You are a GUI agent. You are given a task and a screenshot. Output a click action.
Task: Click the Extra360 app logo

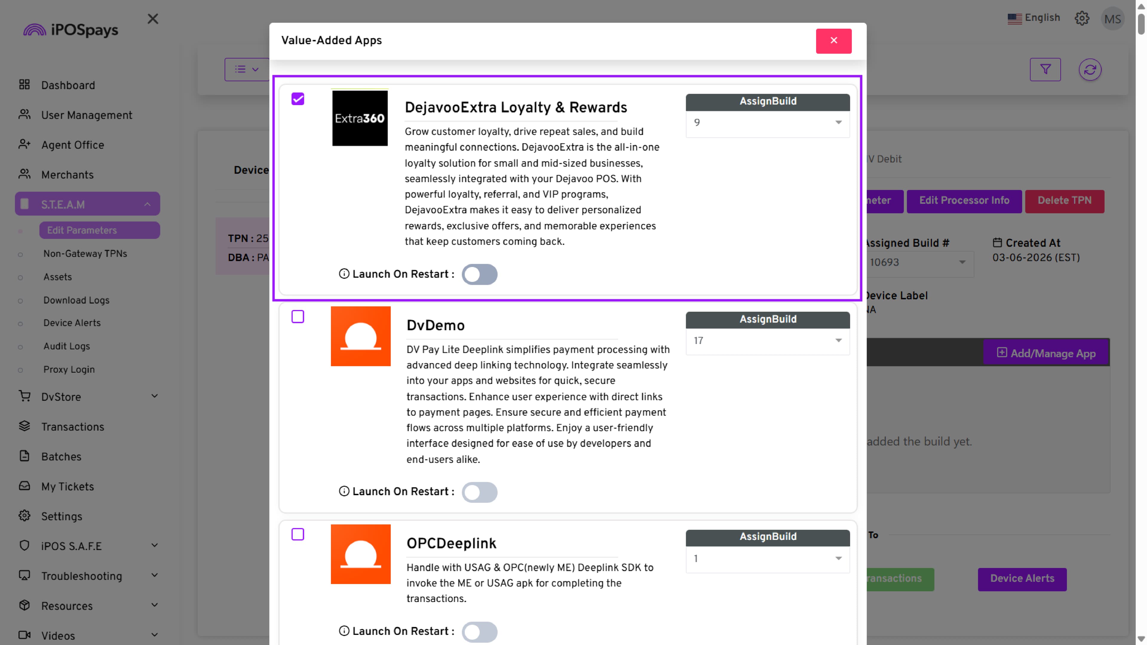(x=360, y=118)
